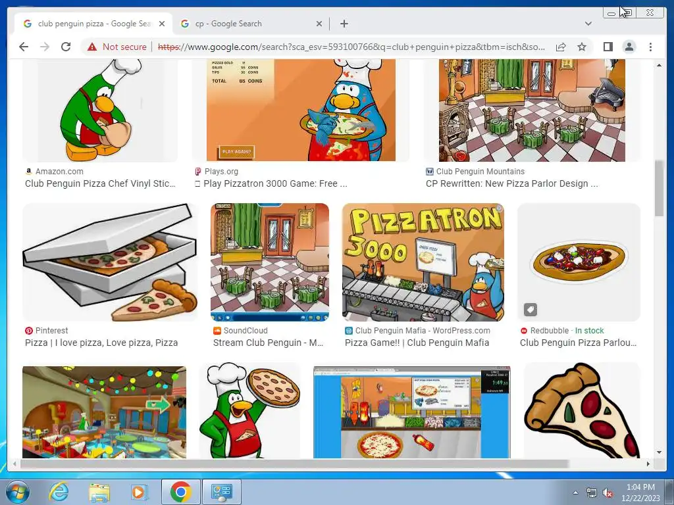Click the vertical scrollbar thumb
The image size is (674, 505).
point(659,189)
